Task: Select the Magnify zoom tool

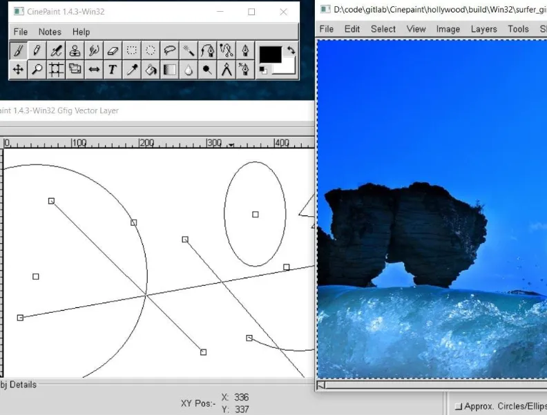Action: [x=37, y=69]
